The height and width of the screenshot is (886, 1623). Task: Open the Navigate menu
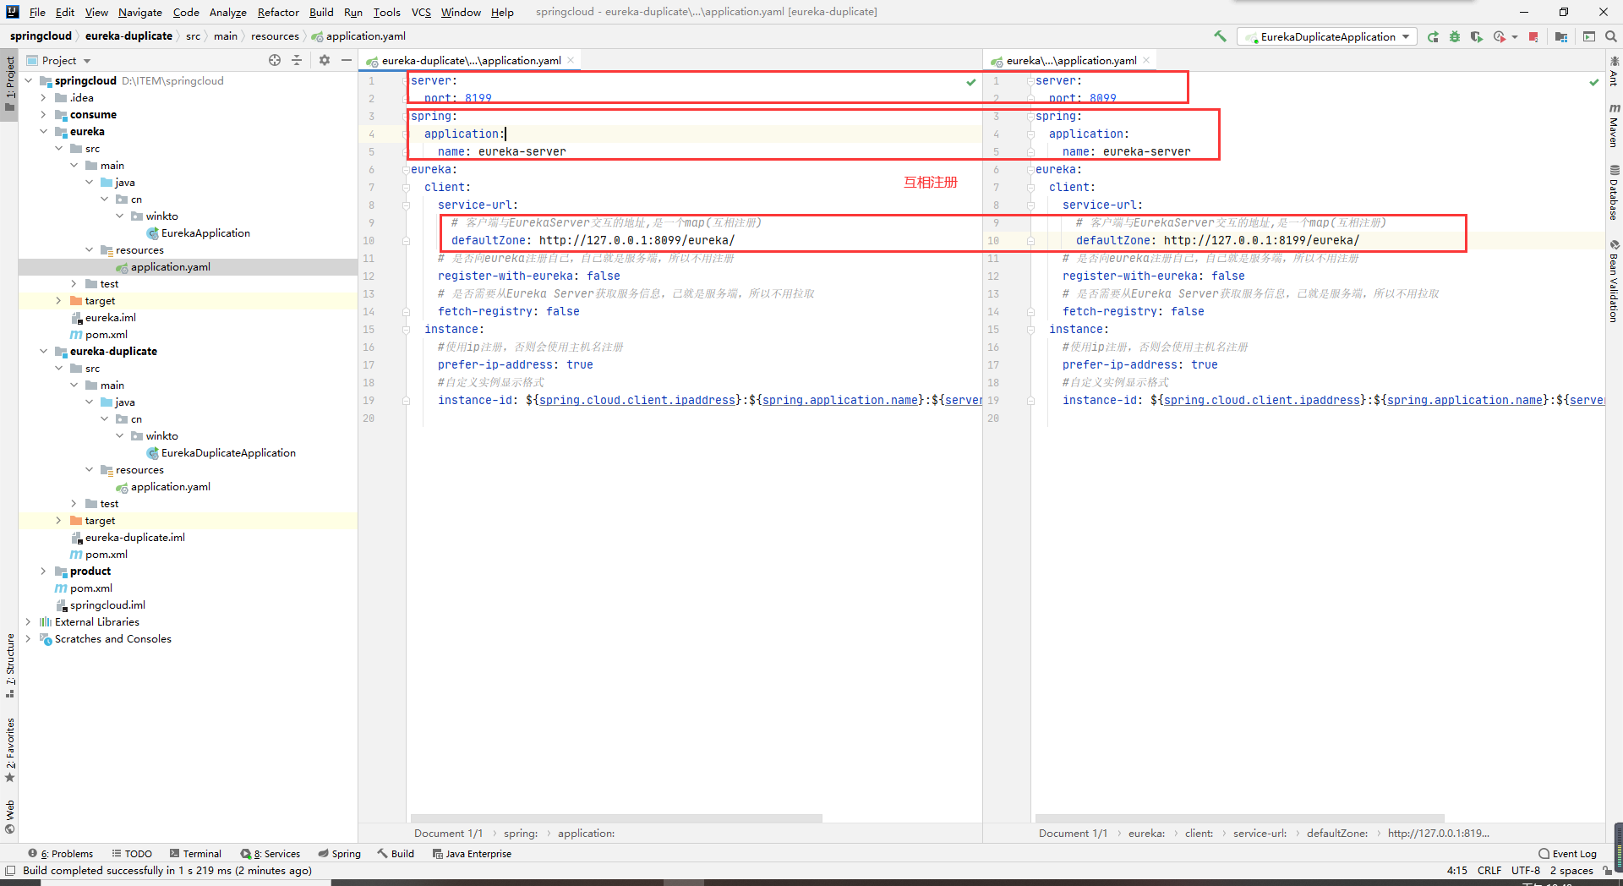click(x=140, y=12)
